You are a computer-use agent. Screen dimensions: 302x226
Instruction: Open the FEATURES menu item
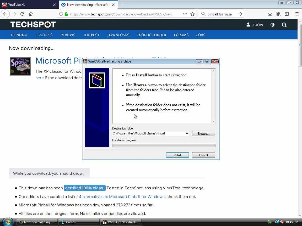(44, 35)
